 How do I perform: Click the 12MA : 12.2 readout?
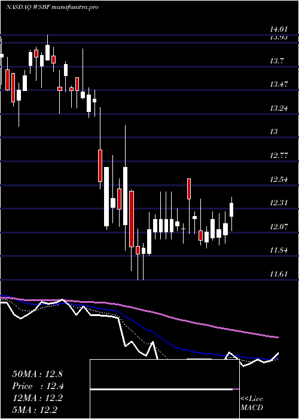tap(37, 398)
